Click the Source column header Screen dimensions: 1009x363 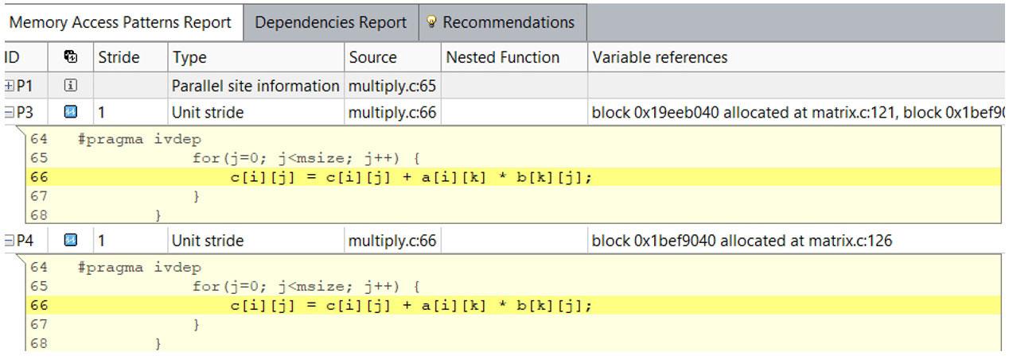tap(372, 57)
